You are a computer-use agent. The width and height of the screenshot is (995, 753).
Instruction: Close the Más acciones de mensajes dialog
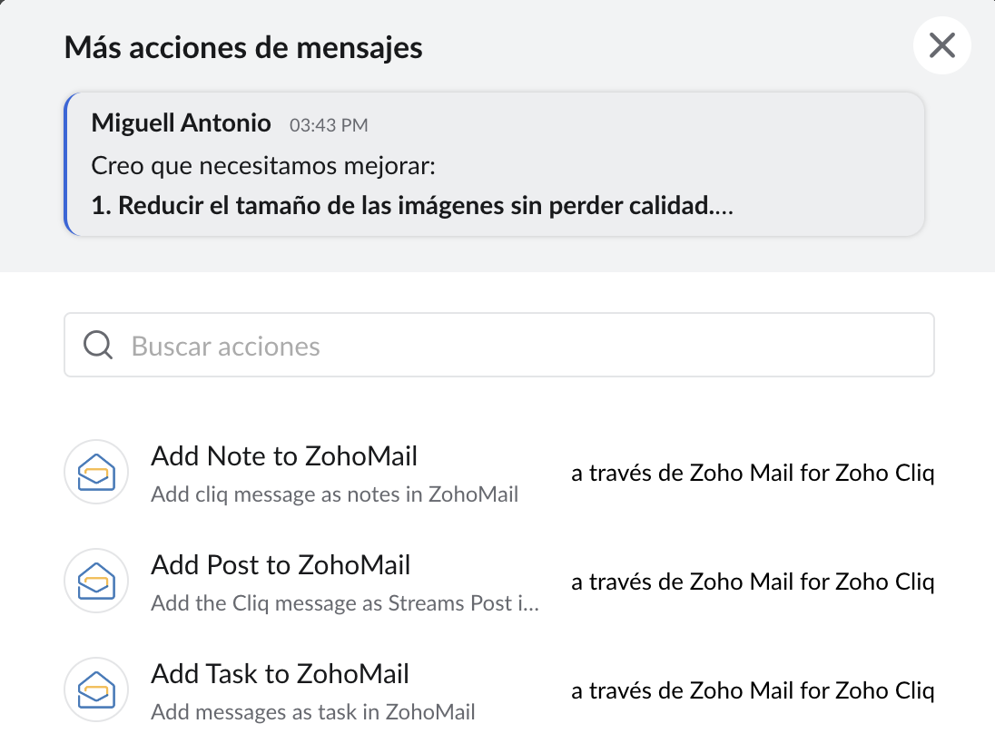pyautogui.click(x=942, y=45)
